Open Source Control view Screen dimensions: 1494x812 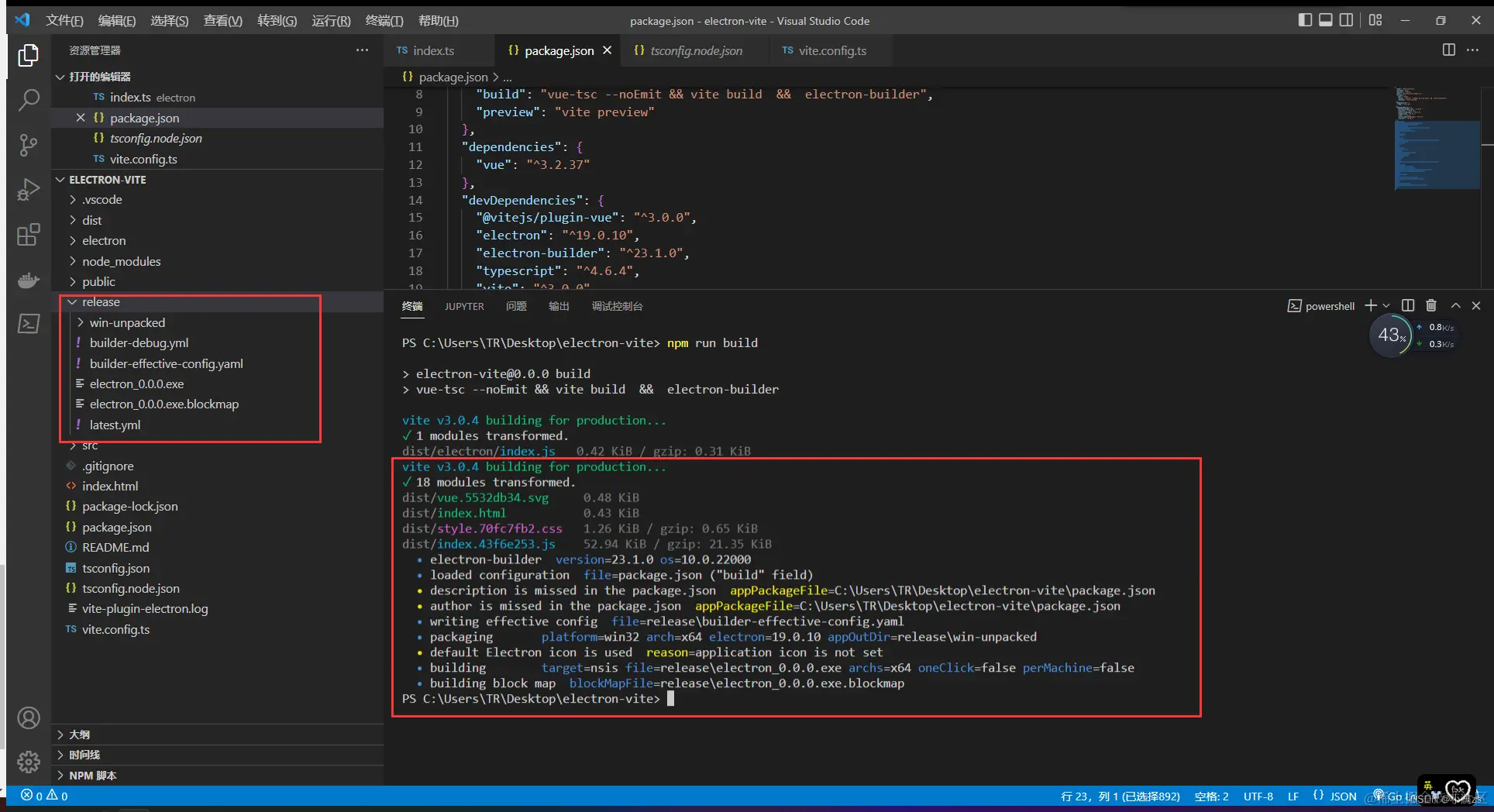click(x=29, y=145)
